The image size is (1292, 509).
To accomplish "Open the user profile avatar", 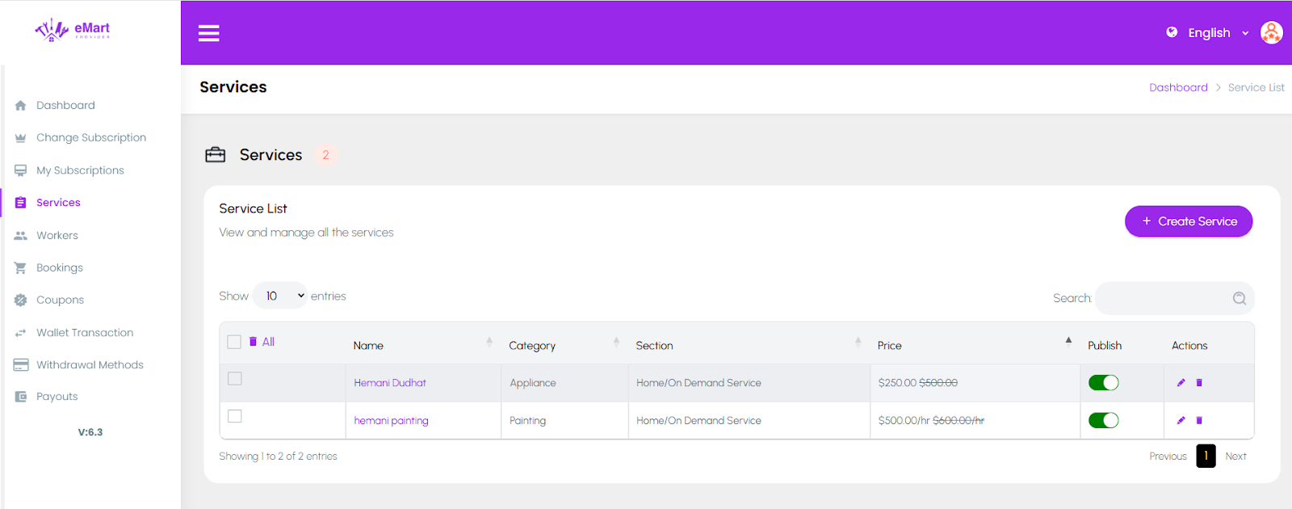I will pos(1271,33).
